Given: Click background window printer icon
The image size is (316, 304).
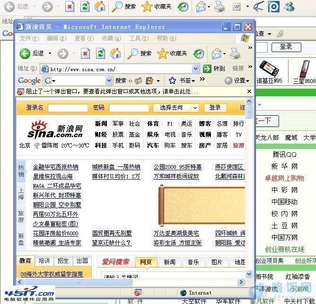Looking at the screenshot, I should point(219,7).
